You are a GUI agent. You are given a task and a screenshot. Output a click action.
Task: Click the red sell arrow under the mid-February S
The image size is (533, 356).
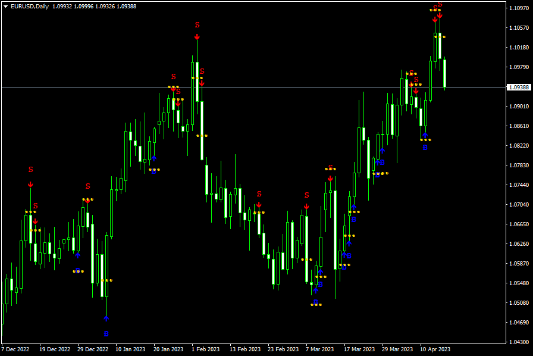259,205
